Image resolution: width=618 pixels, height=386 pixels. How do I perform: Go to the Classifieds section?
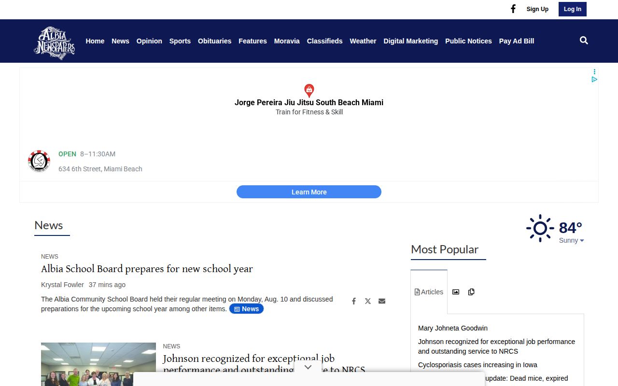tap(324, 41)
